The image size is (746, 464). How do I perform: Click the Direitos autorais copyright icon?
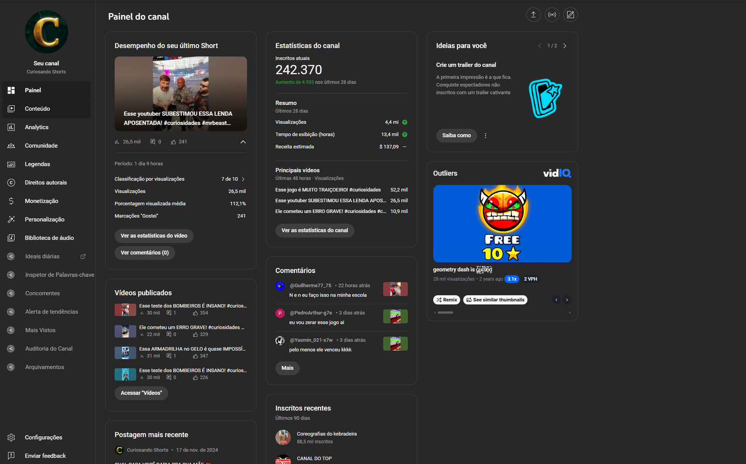11,183
